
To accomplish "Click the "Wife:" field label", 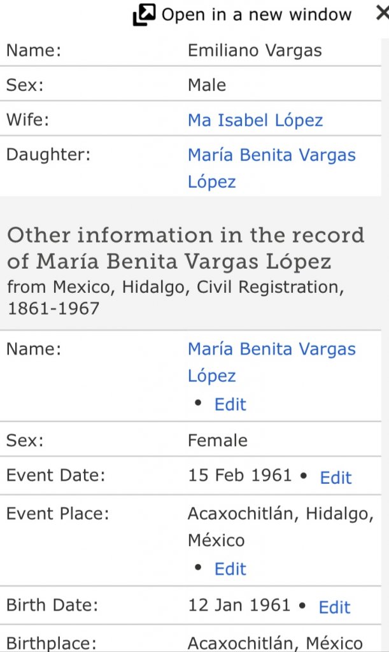I will [x=27, y=120].
